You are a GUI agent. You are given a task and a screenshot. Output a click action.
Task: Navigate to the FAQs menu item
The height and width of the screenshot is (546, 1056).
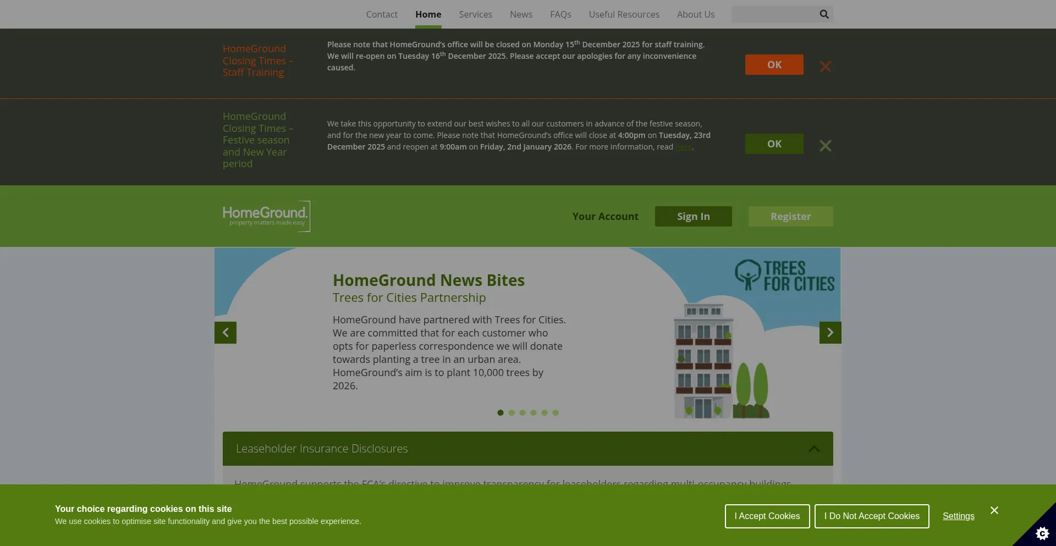pos(560,14)
